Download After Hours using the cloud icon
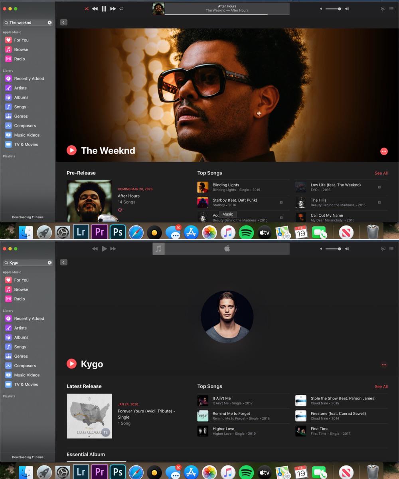 pyautogui.click(x=120, y=210)
